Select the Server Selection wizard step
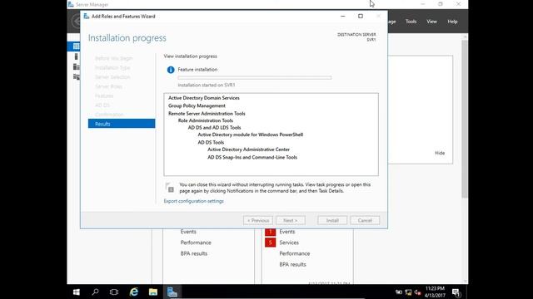The image size is (533, 299). pos(112,77)
